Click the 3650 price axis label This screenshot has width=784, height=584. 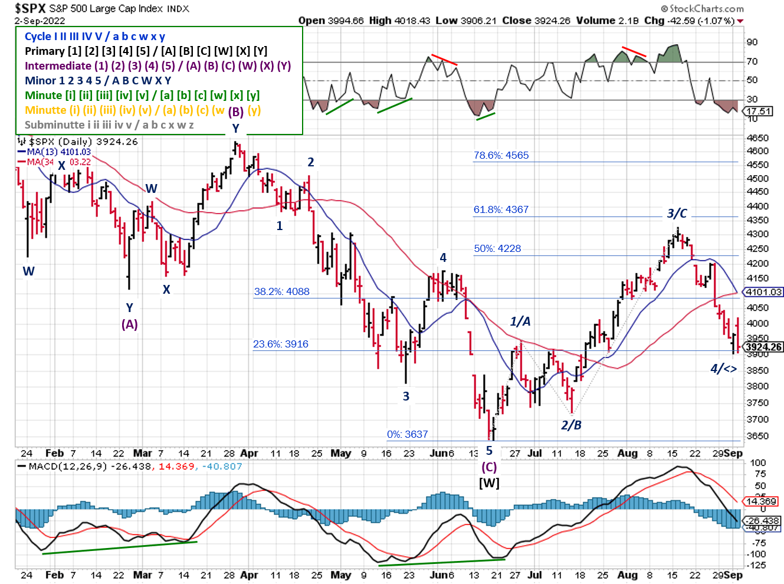coord(757,436)
